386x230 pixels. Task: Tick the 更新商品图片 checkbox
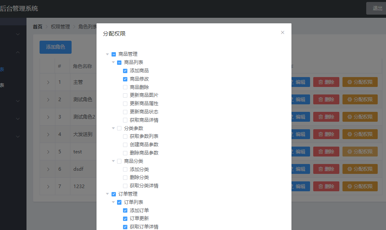point(125,96)
